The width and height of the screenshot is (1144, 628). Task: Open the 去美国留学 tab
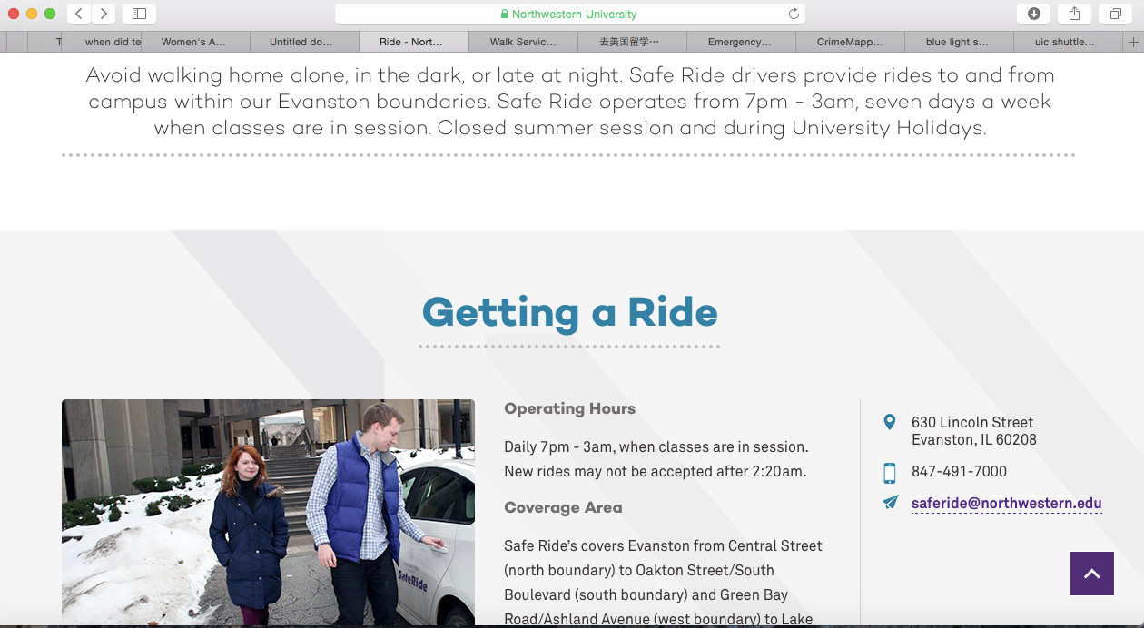pos(630,42)
